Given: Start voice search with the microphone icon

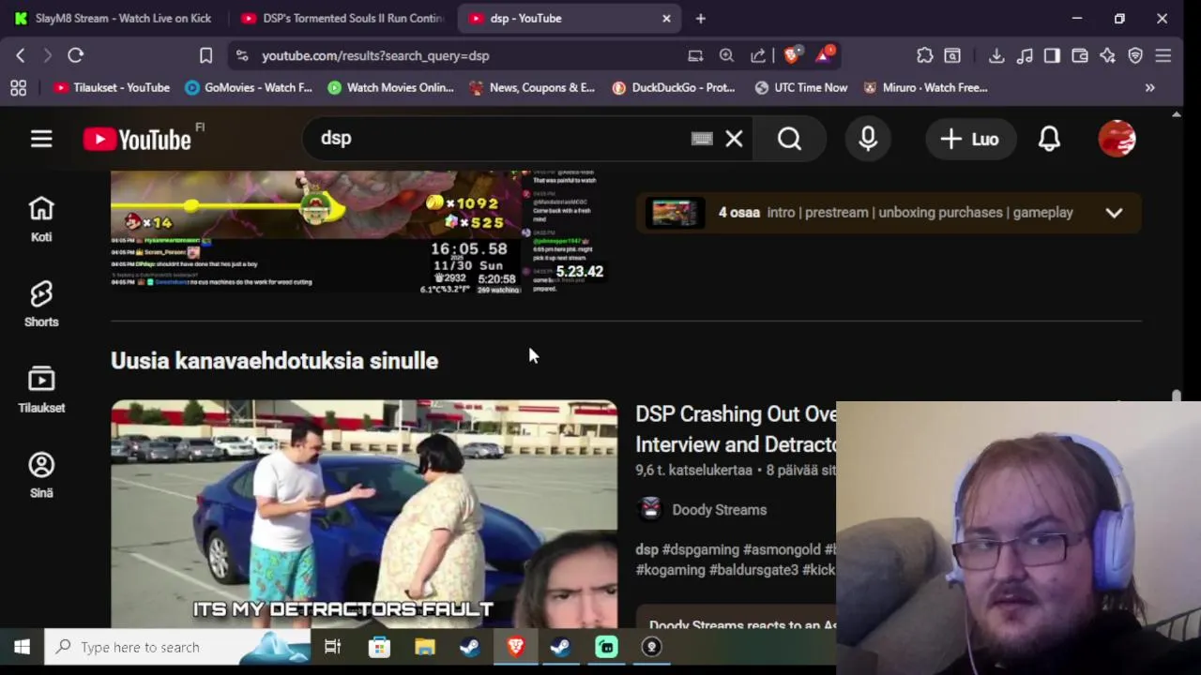Looking at the screenshot, I should tap(868, 139).
